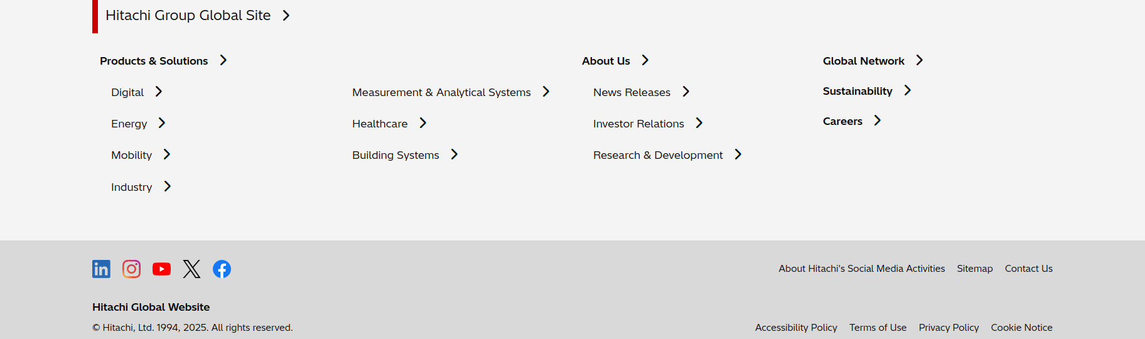Open the Mobility link
The height and width of the screenshot is (339, 1145).
tap(132, 155)
